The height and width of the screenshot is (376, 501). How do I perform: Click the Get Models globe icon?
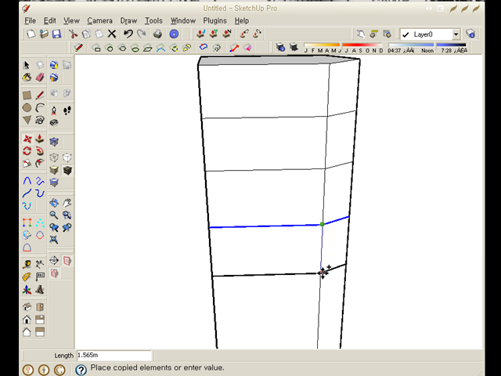54,65
